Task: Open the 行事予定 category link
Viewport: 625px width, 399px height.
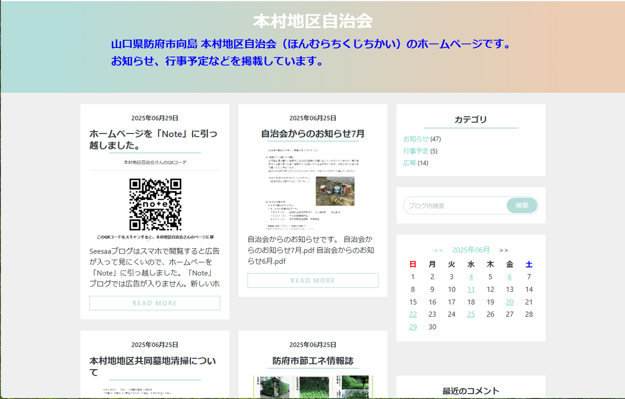Action: 416,151
